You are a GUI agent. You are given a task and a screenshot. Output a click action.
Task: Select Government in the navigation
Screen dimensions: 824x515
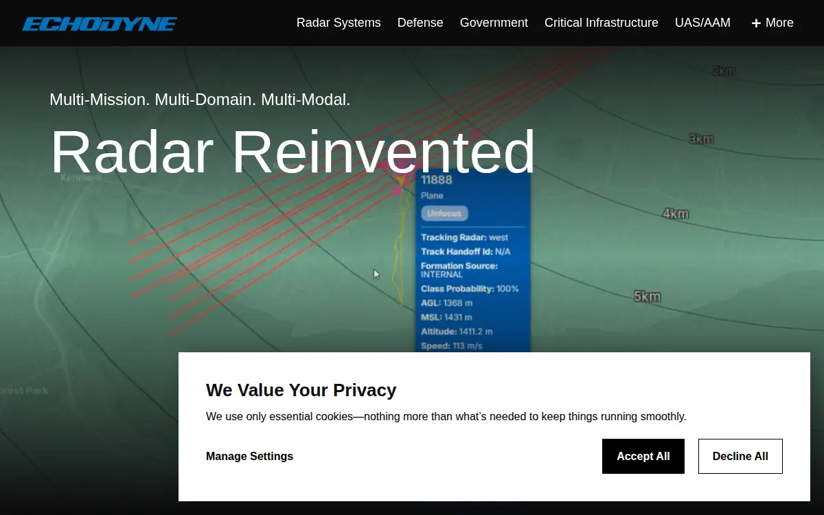click(494, 23)
